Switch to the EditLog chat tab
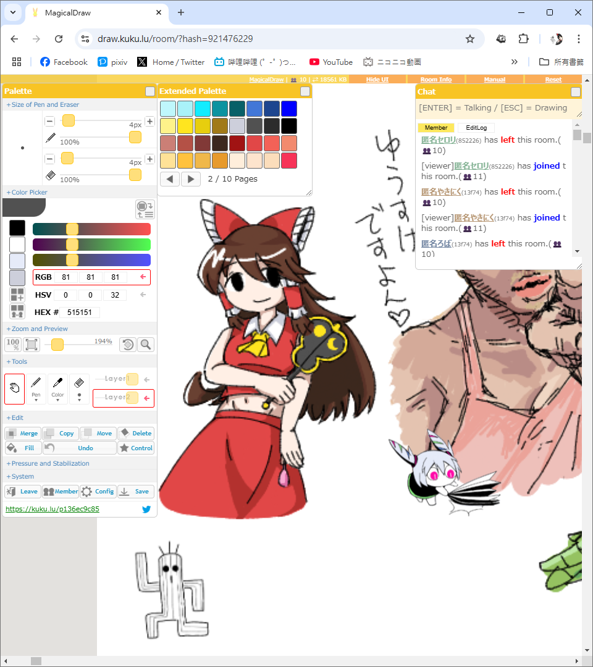Image resolution: width=593 pixels, height=667 pixels. tap(476, 128)
